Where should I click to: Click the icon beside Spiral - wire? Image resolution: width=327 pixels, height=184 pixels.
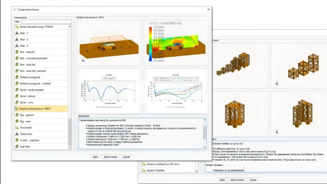pyautogui.click(x=17, y=102)
